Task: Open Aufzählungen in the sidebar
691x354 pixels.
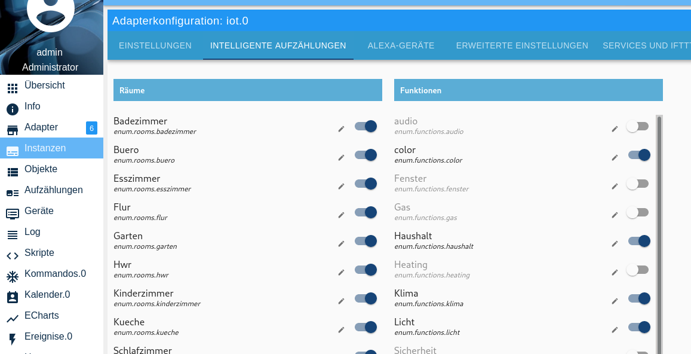Action: (x=51, y=190)
